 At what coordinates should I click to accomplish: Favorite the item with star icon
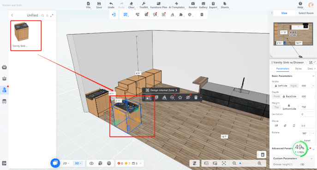180,97
